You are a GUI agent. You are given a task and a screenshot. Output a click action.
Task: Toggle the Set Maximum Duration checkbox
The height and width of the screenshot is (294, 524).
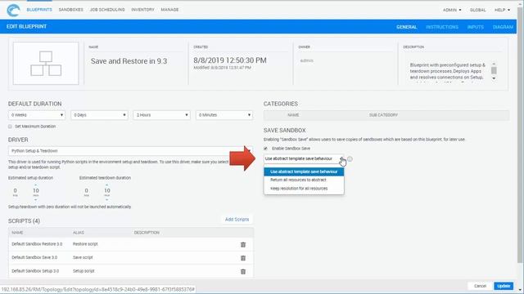[x=10, y=127]
